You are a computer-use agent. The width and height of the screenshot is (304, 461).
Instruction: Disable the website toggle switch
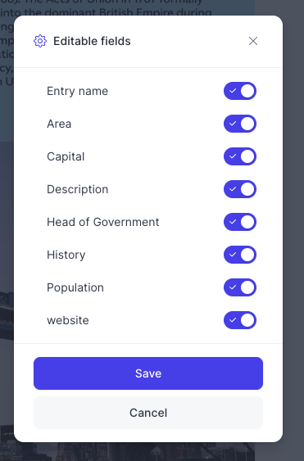[240, 320]
